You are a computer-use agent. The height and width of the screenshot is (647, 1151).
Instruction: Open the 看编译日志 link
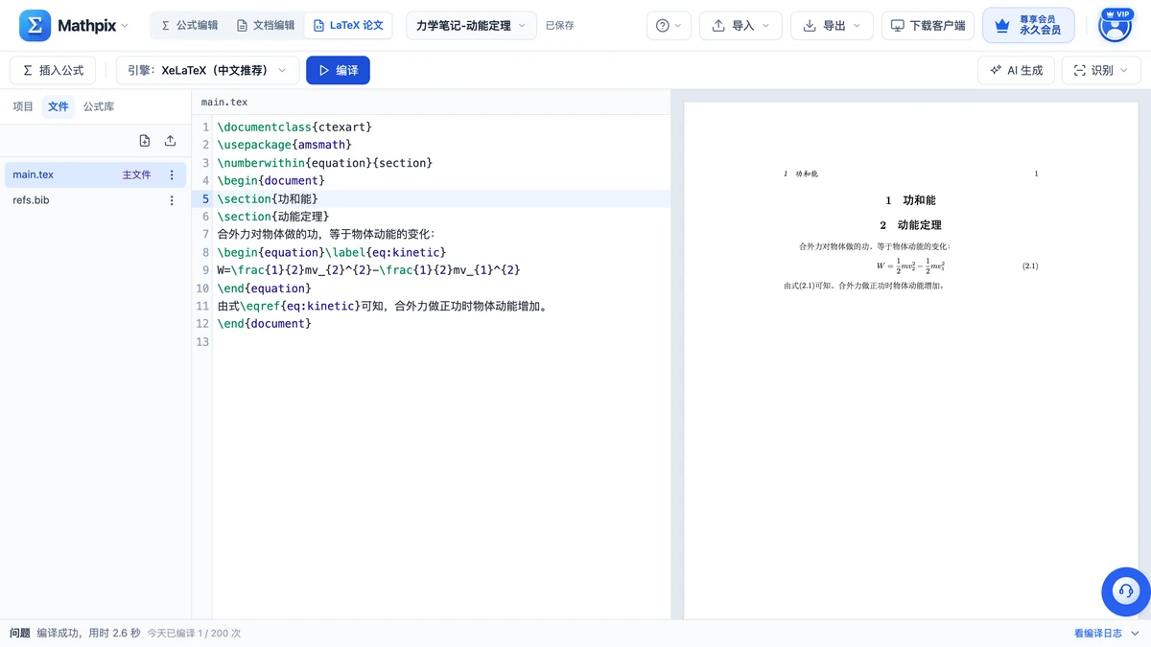1098,634
